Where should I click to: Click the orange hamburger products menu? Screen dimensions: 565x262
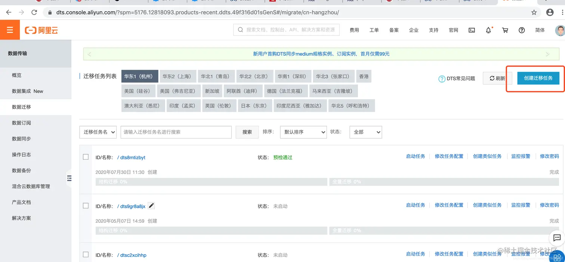(10, 30)
